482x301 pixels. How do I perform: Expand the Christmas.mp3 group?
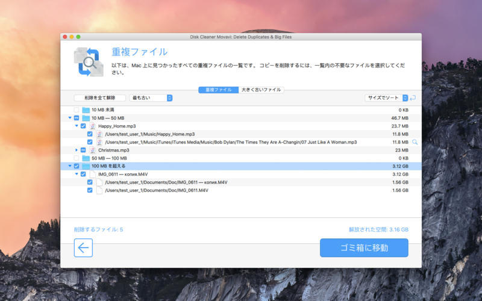click(77, 150)
